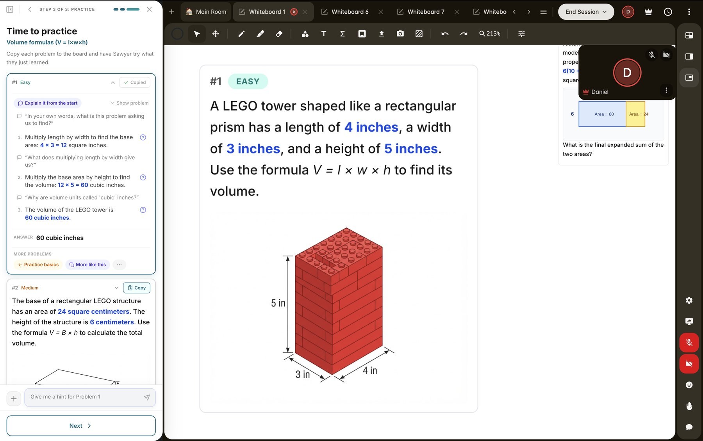Open help for step 1 base area
This screenshot has height=441, width=703.
[143, 137]
